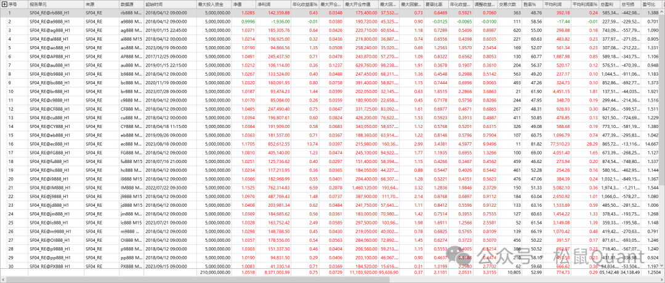Screen dimensions: 665x283
Task: Click the 净值 column header
Action: [237, 4]
